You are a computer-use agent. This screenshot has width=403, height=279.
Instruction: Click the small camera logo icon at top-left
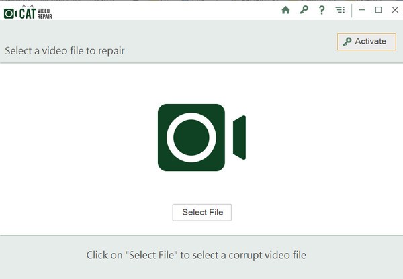[10, 13]
